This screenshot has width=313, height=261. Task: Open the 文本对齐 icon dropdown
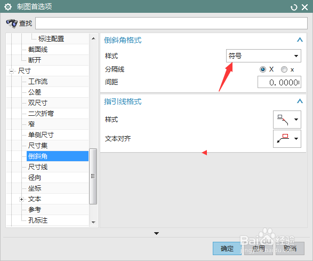click(287, 139)
